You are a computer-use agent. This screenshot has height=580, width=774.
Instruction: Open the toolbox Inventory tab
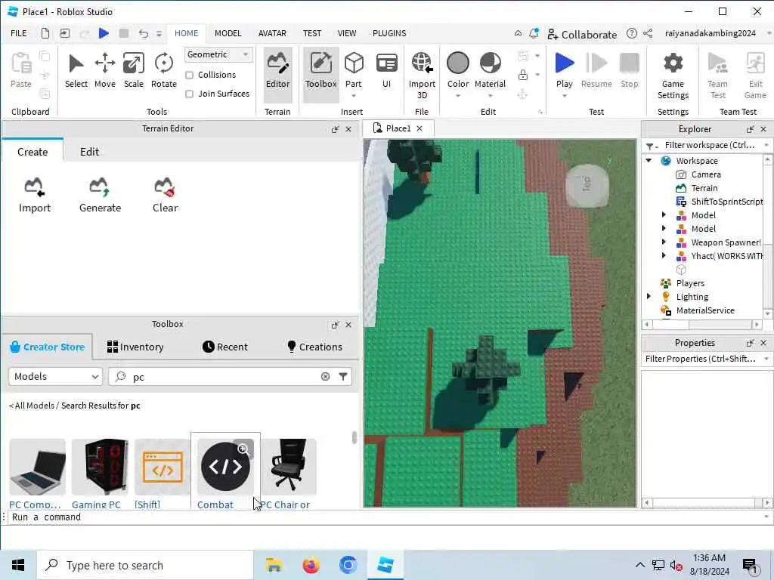click(x=135, y=347)
